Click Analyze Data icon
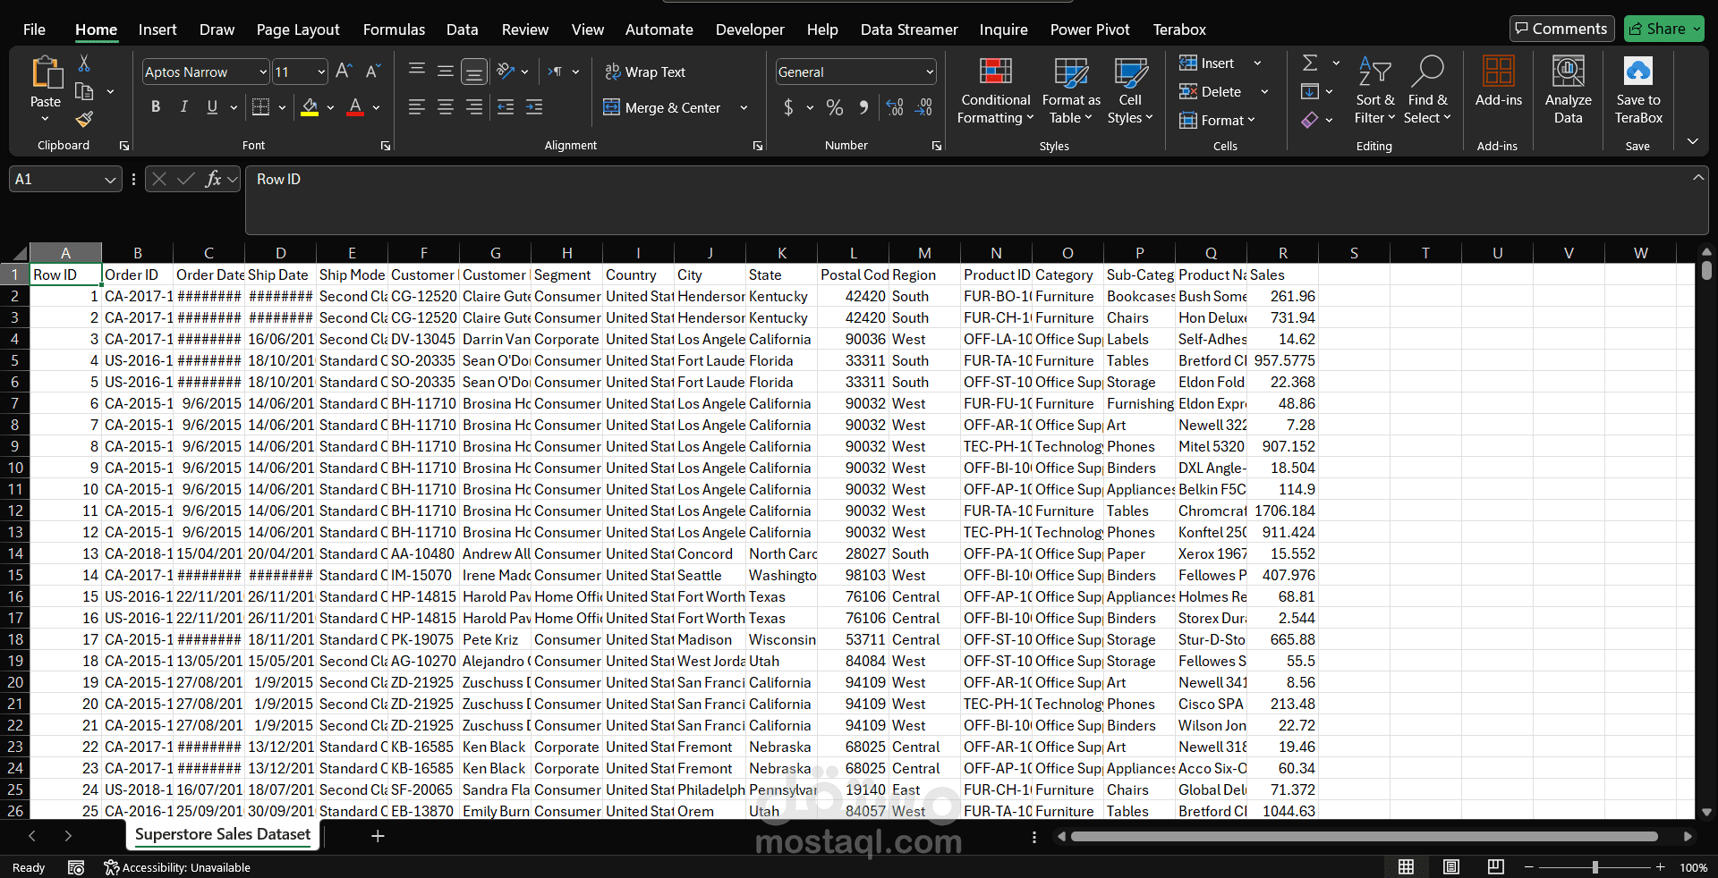The width and height of the screenshot is (1718, 878). (x=1568, y=90)
